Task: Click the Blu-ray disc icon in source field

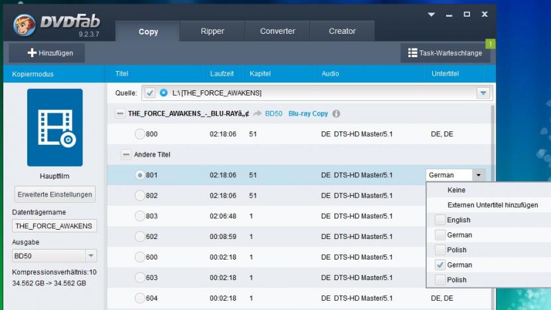Action: click(164, 92)
